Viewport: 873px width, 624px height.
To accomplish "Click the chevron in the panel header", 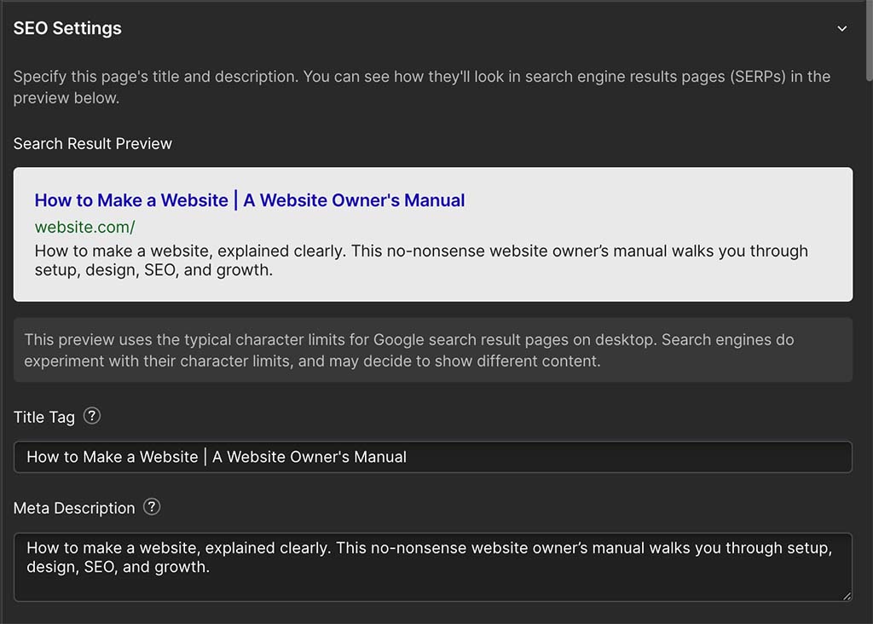I will point(843,28).
